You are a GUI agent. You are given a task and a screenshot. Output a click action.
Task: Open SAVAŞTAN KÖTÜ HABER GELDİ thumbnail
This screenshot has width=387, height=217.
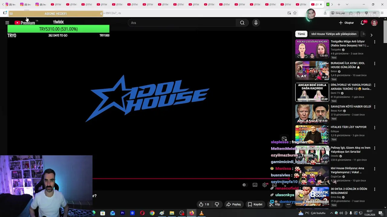click(x=312, y=114)
